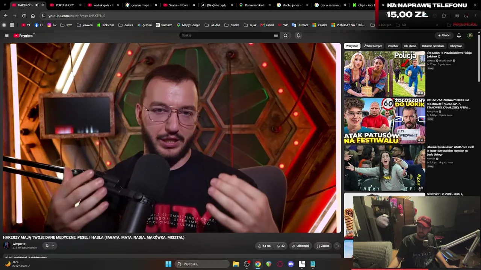Expand the ksiazka bookmarks folder

[320, 25]
